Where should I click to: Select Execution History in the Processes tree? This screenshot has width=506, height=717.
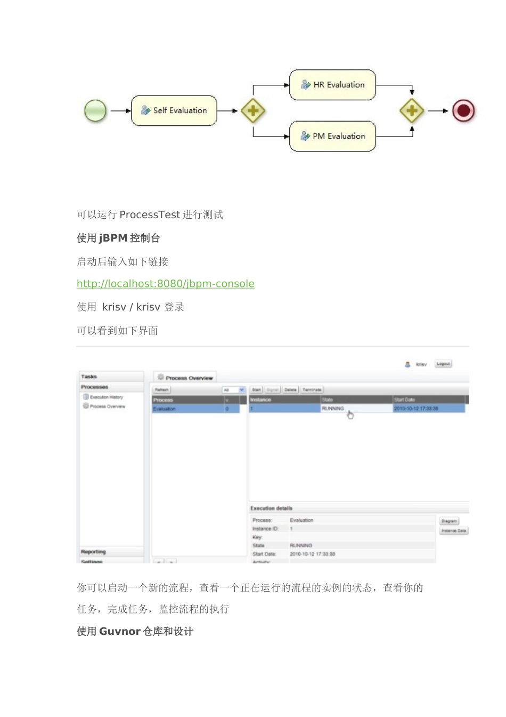click(107, 397)
